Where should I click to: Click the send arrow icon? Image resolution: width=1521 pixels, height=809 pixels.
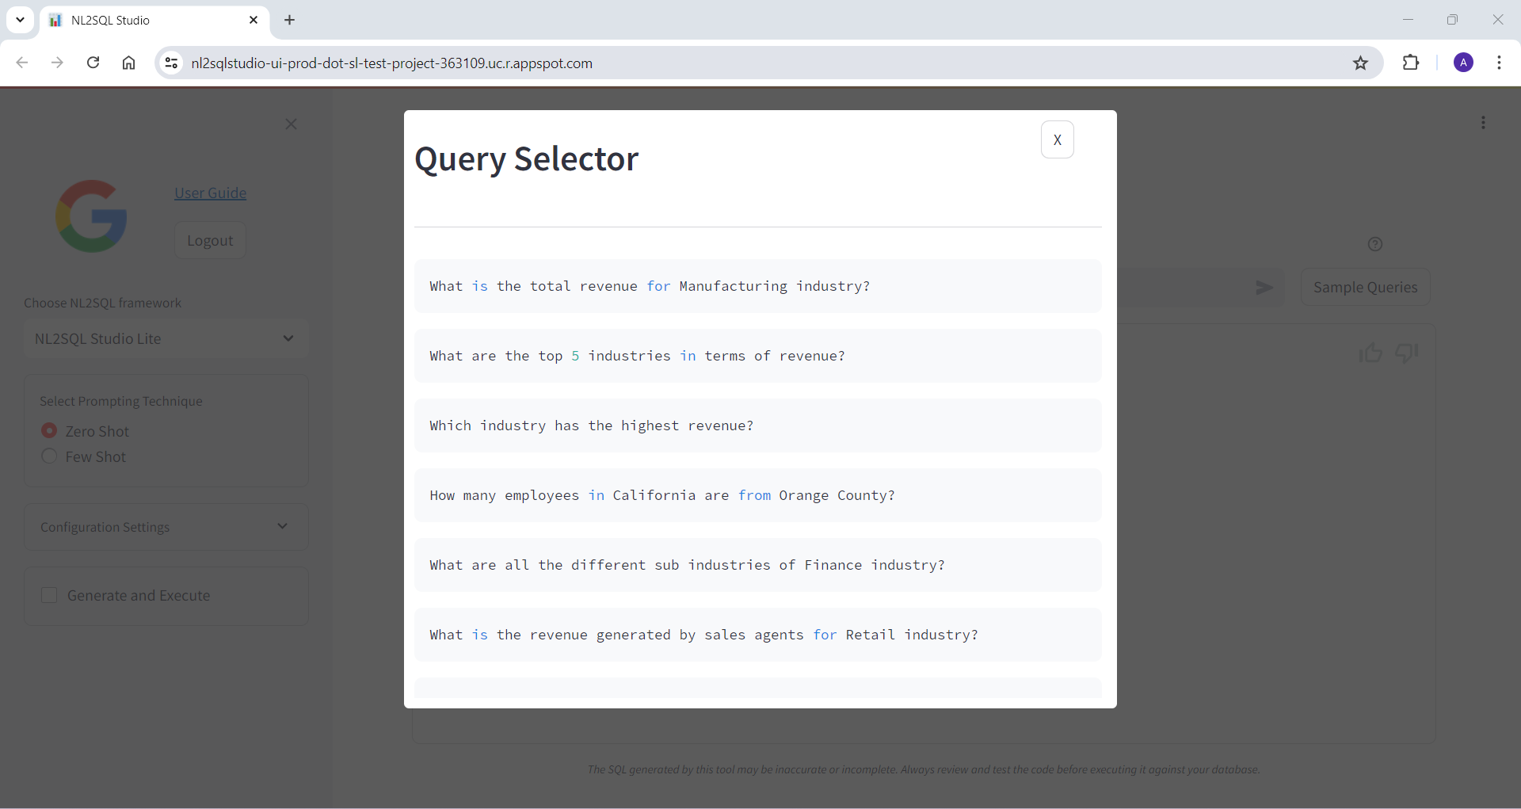coord(1264,287)
